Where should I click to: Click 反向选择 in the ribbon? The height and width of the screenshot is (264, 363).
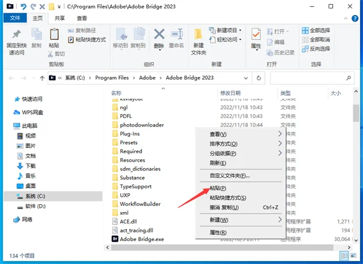click(316, 49)
